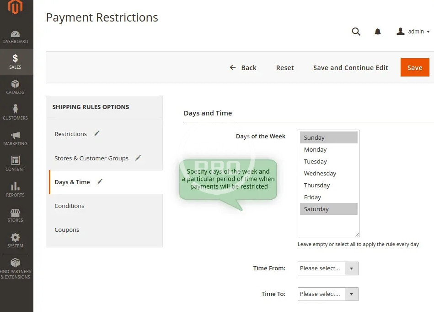Click the Back button
Image resolution: width=434 pixels, height=312 pixels.
coord(243,67)
